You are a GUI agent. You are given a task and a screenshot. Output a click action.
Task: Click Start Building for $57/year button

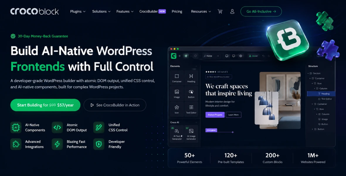(45, 105)
